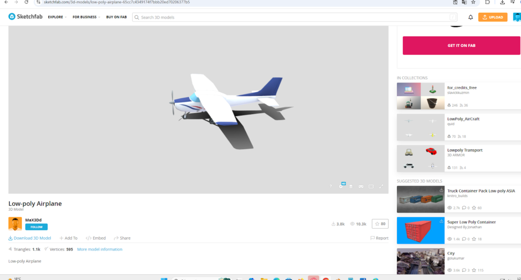Viewport: 521px width, 280px height.
Task: Click the Vertices 595 stat
Action: point(59,249)
